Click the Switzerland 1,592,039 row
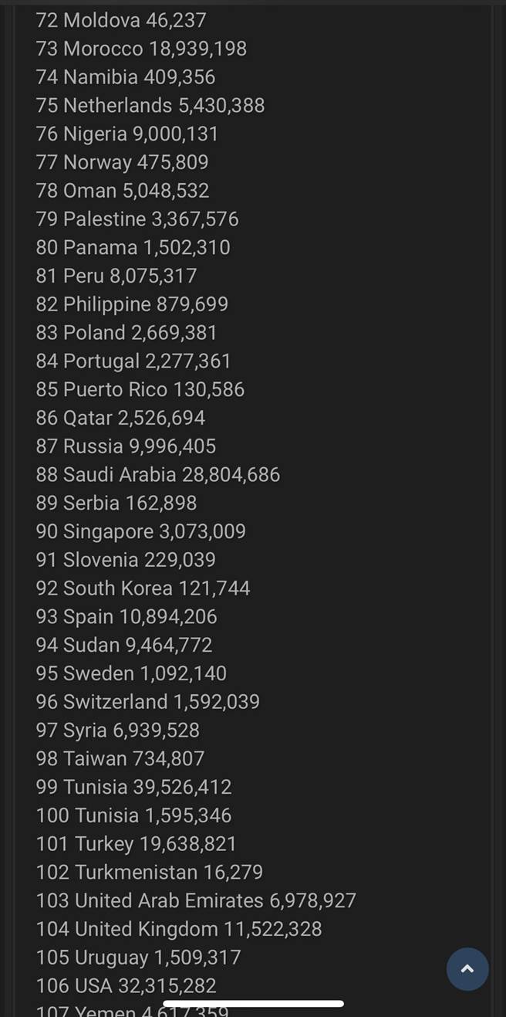The height and width of the screenshot is (1017, 506). [x=148, y=702]
